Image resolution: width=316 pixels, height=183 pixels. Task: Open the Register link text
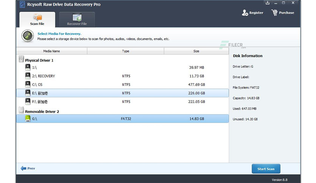coord(256,13)
